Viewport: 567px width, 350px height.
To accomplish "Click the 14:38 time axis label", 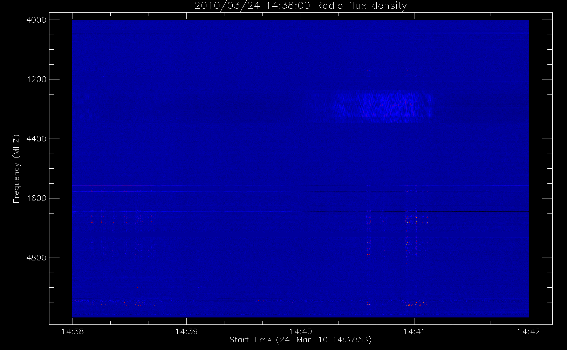I will tap(73, 331).
